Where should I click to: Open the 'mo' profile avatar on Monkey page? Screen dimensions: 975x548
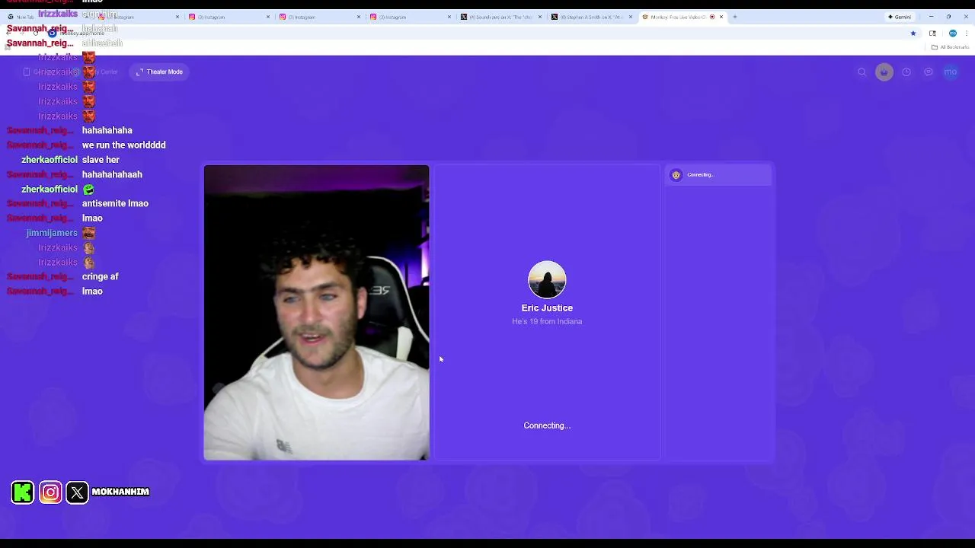[x=951, y=72]
